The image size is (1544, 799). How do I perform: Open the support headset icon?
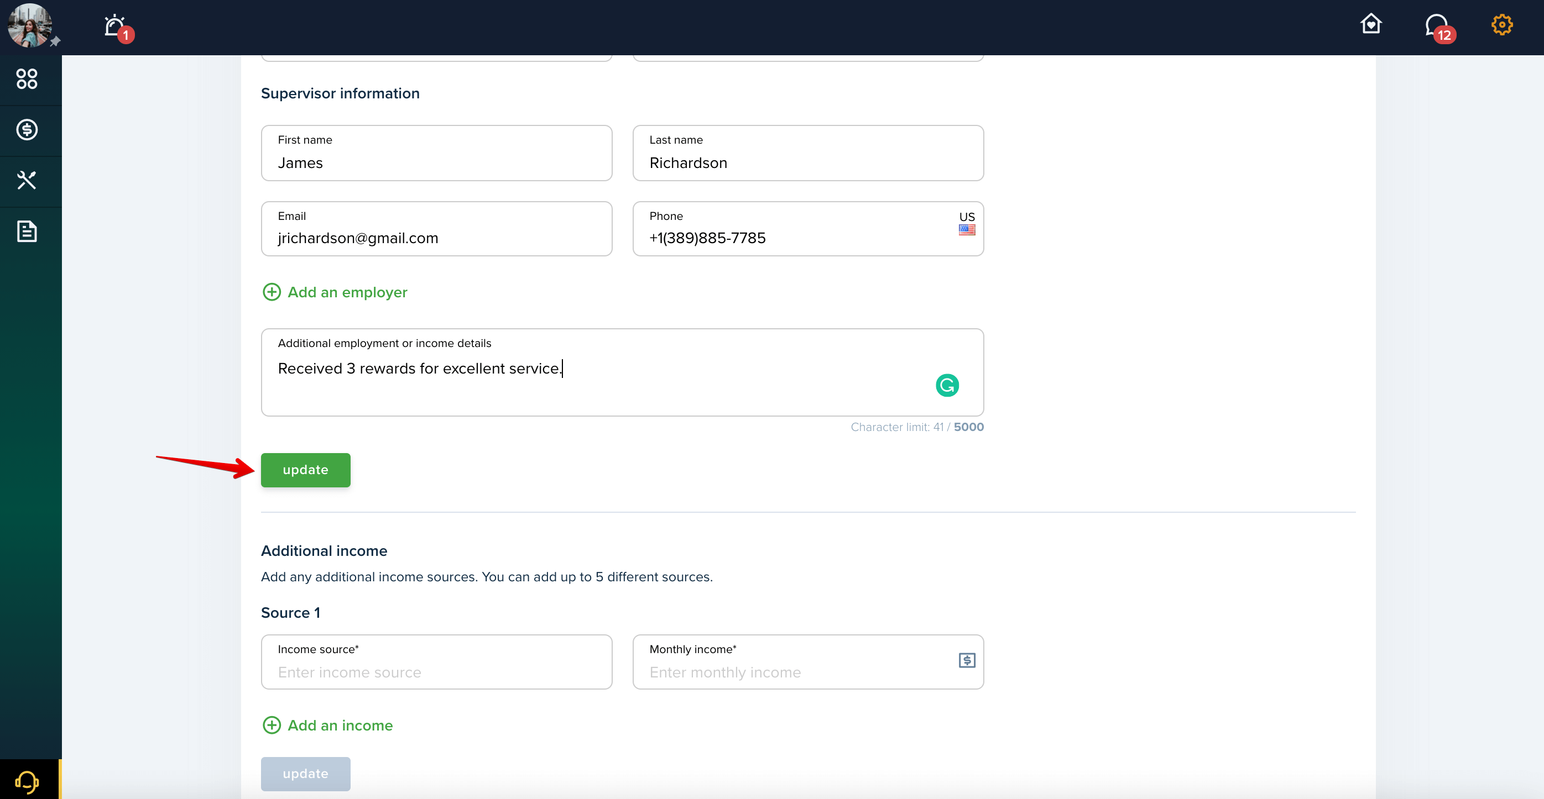(27, 782)
